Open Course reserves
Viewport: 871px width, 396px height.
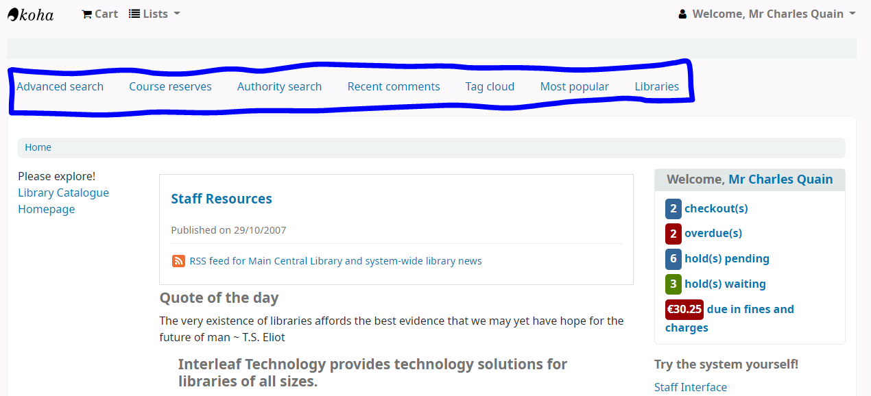[170, 86]
